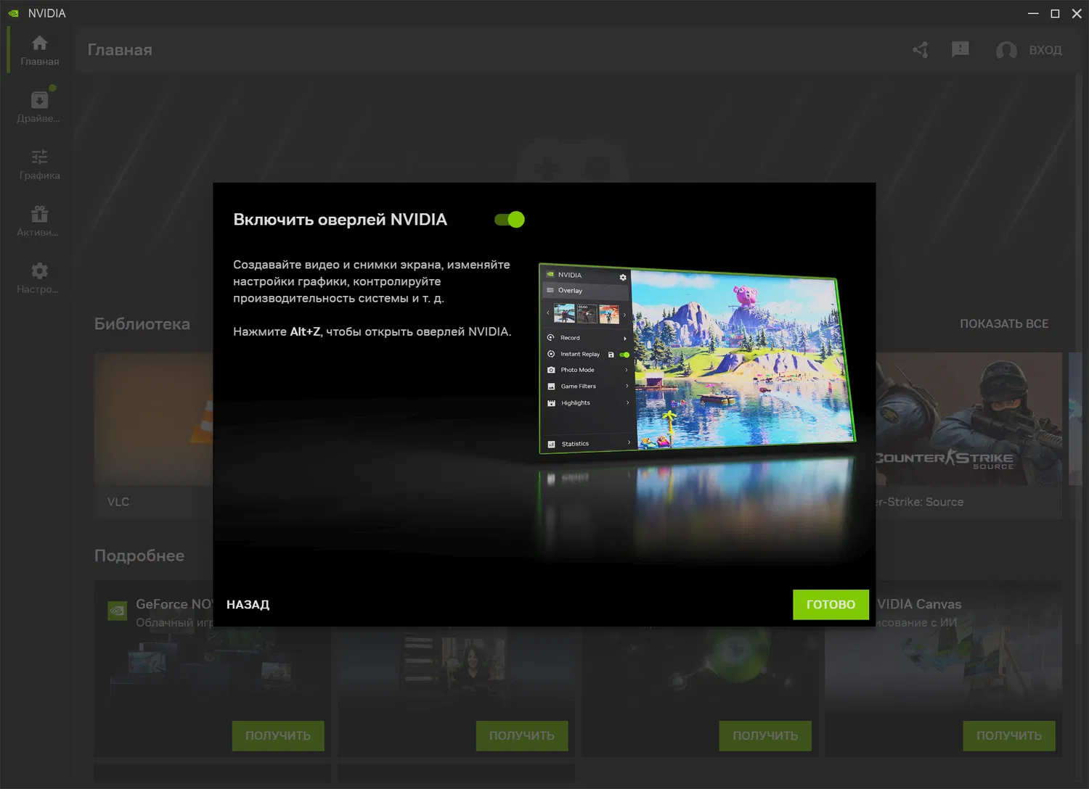Click the ГОТОВО button
The image size is (1089, 789).
831,605
